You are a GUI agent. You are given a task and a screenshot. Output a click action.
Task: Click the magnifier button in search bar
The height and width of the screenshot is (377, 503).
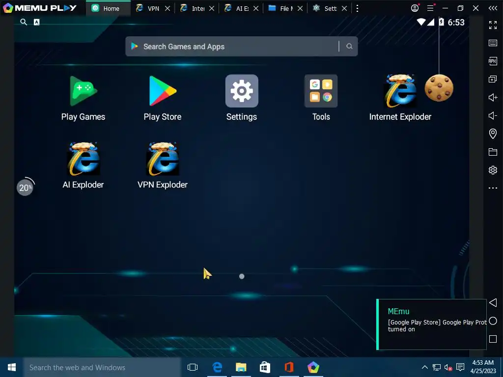coord(349,47)
